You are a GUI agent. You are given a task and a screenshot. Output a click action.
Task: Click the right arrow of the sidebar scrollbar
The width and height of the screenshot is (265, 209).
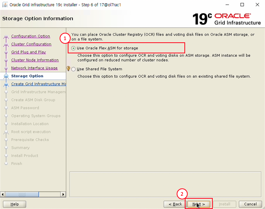point(63,194)
